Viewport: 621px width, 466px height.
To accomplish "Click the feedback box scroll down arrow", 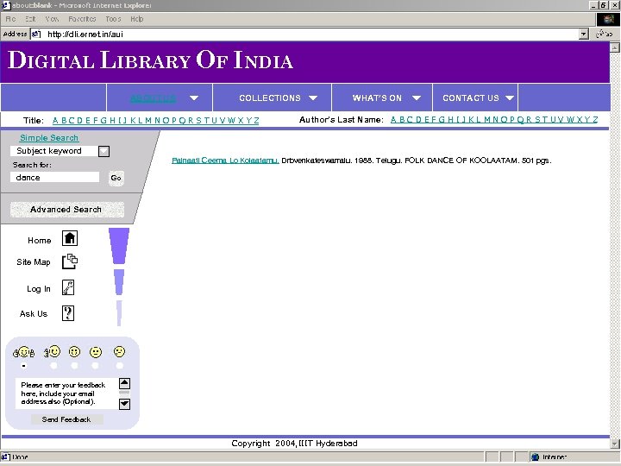I will (124, 404).
